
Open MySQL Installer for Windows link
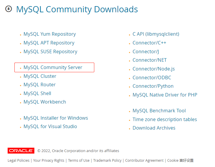coord(56,118)
